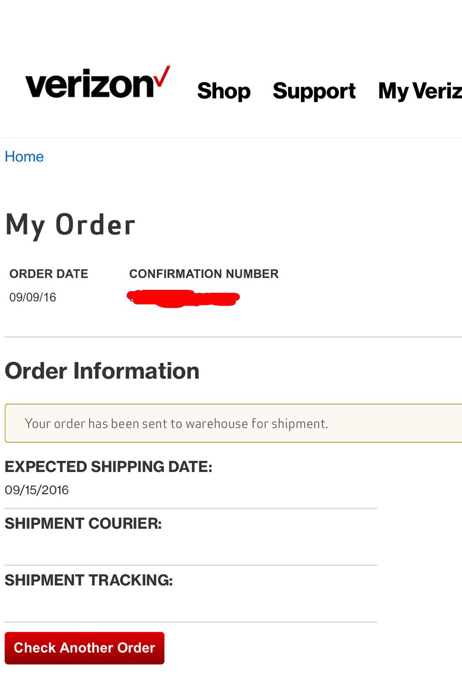Click the Shipment Courier label
Screen dimensions: 462x677
tap(83, 524)
